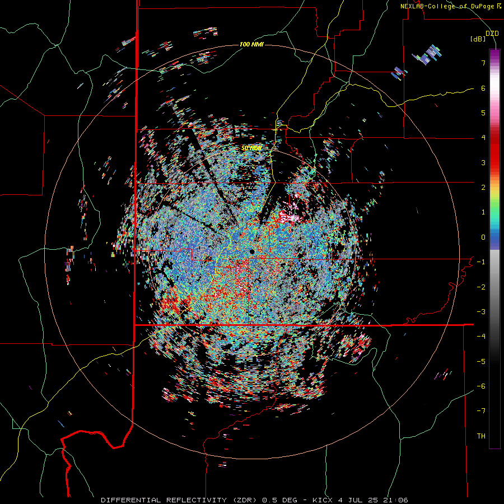Viewport: 504px width, 504px height.
Task: Click the 6 value on color scale
Action: (x=483, y=88)
